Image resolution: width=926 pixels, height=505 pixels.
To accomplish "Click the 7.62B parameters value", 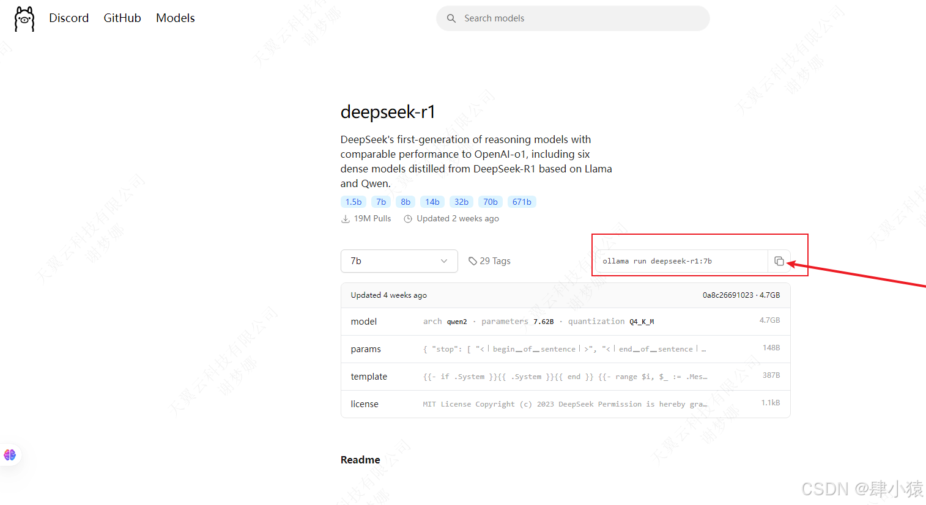I will [x=544, y=322].
